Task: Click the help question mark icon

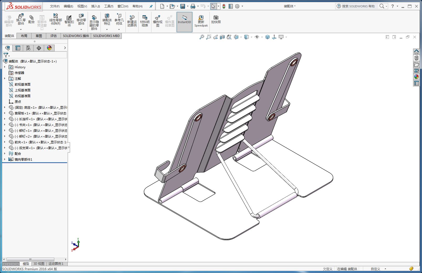Action: pyautogui.click(x=393, y=6)
